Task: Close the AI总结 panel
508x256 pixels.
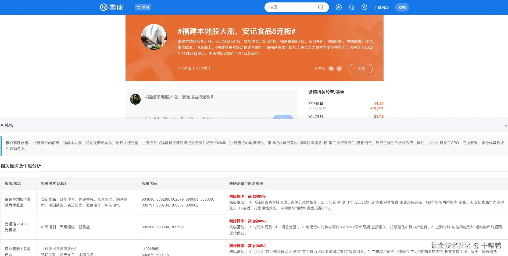Action: (506, 125)
